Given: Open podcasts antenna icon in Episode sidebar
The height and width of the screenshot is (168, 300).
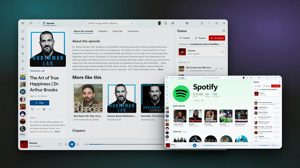Looking at the screenshot, I should point(23,54).
